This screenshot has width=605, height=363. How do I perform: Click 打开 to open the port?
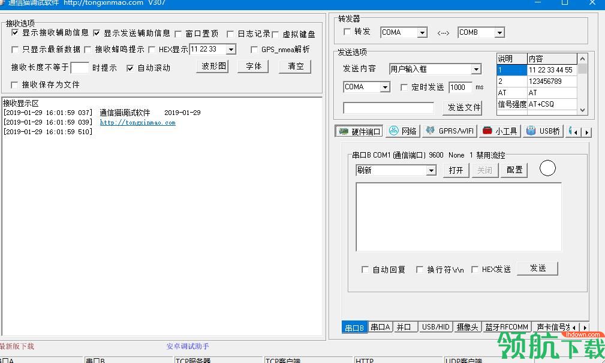pos(456,170)
